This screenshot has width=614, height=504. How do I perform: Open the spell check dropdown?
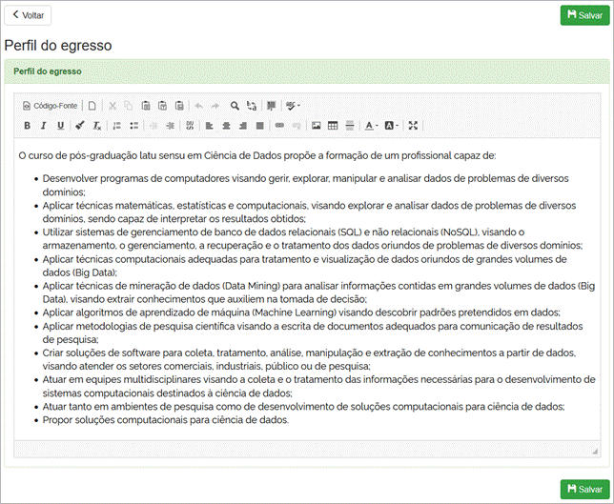(293, 106)
